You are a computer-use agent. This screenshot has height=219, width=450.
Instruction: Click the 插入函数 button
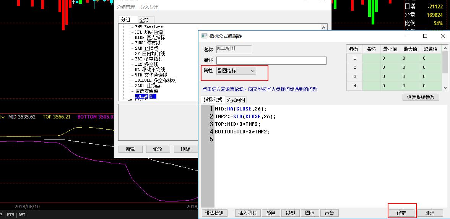pos(247,213)
